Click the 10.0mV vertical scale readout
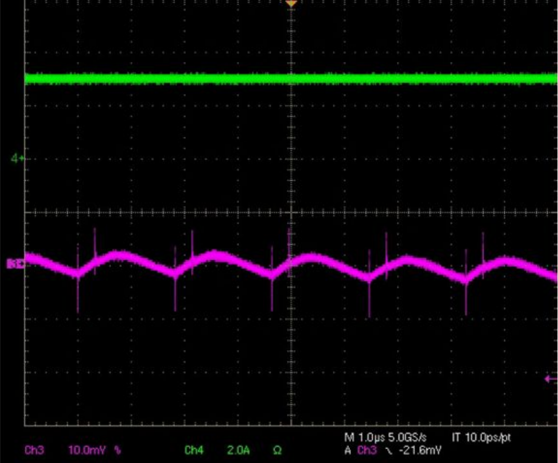Viewport: 558px width, 463px height. [x=86, y=451]
